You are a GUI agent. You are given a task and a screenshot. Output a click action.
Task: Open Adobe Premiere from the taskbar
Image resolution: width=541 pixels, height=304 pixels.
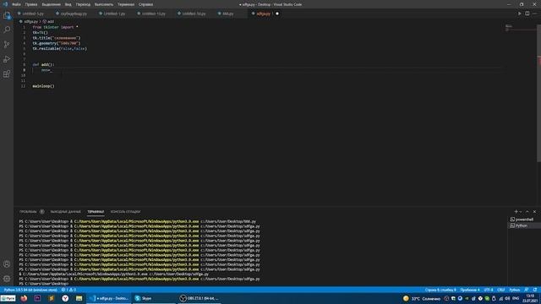[x=37, y=298]
